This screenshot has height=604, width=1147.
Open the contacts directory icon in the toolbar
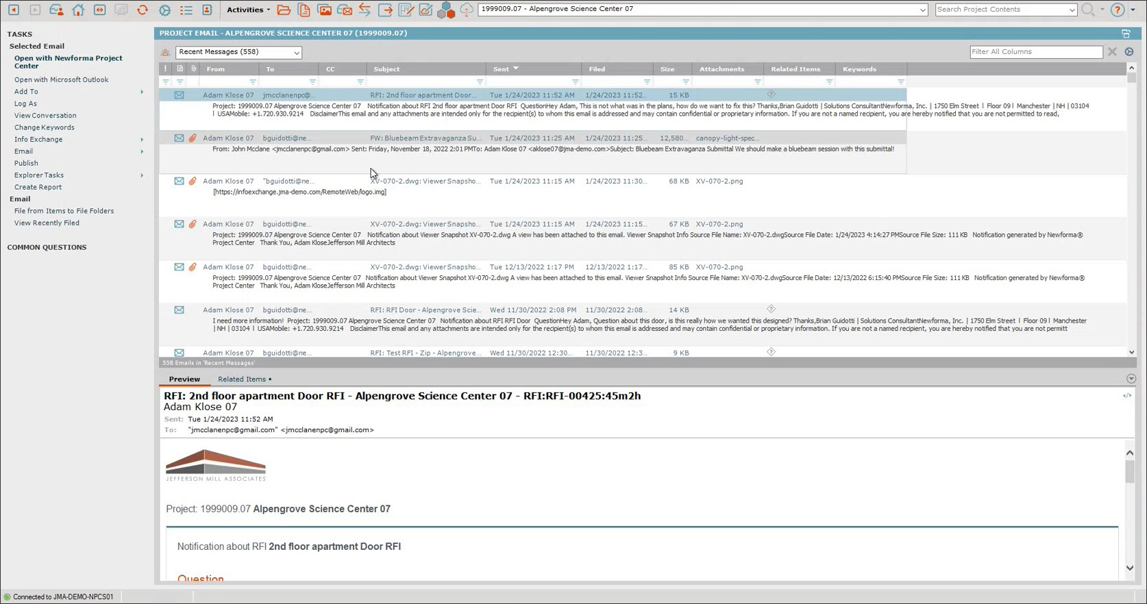click(x=207, y=10)
